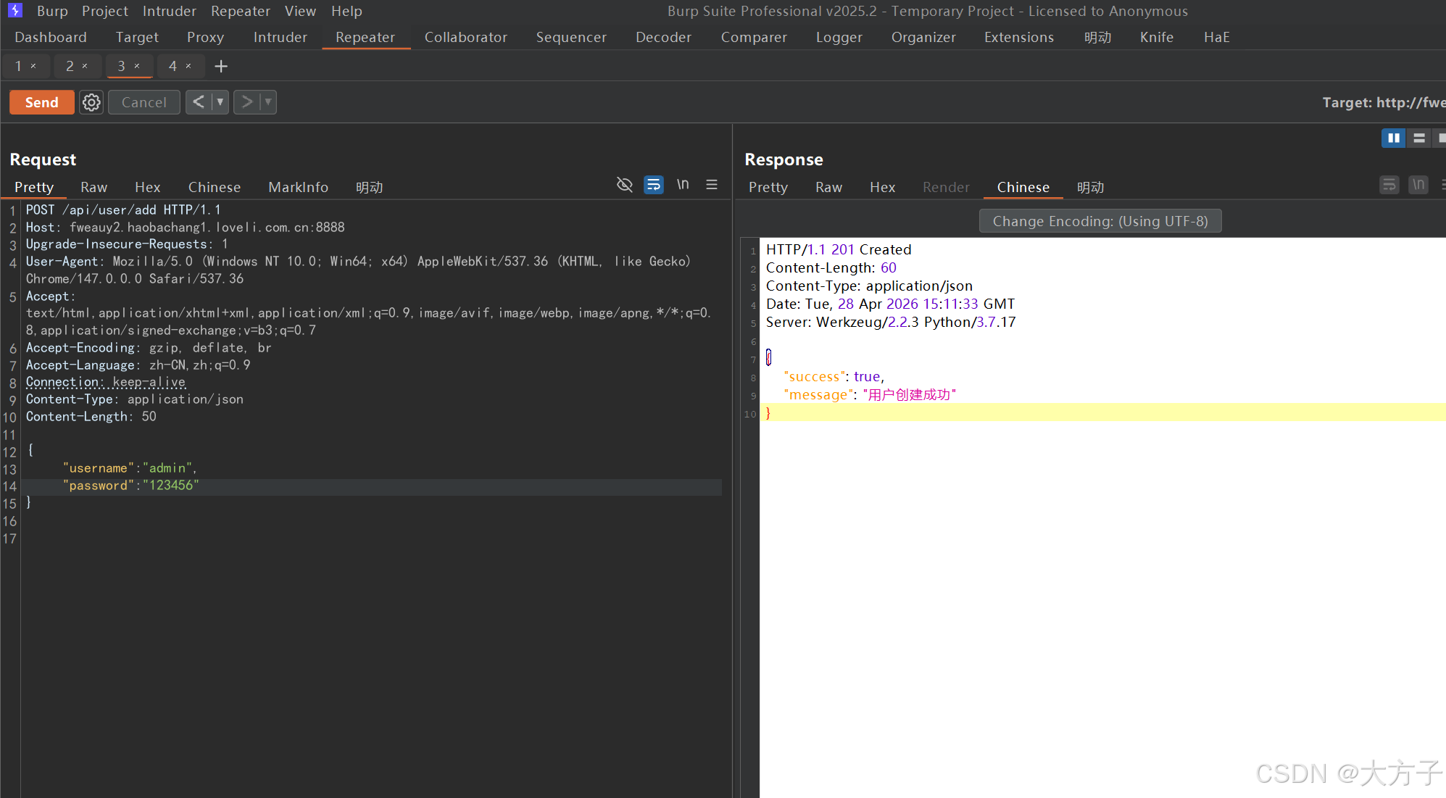1446x798 pixels.
Task: Switch to side-by-side layout view icon
Action: tap(1393, 138)
